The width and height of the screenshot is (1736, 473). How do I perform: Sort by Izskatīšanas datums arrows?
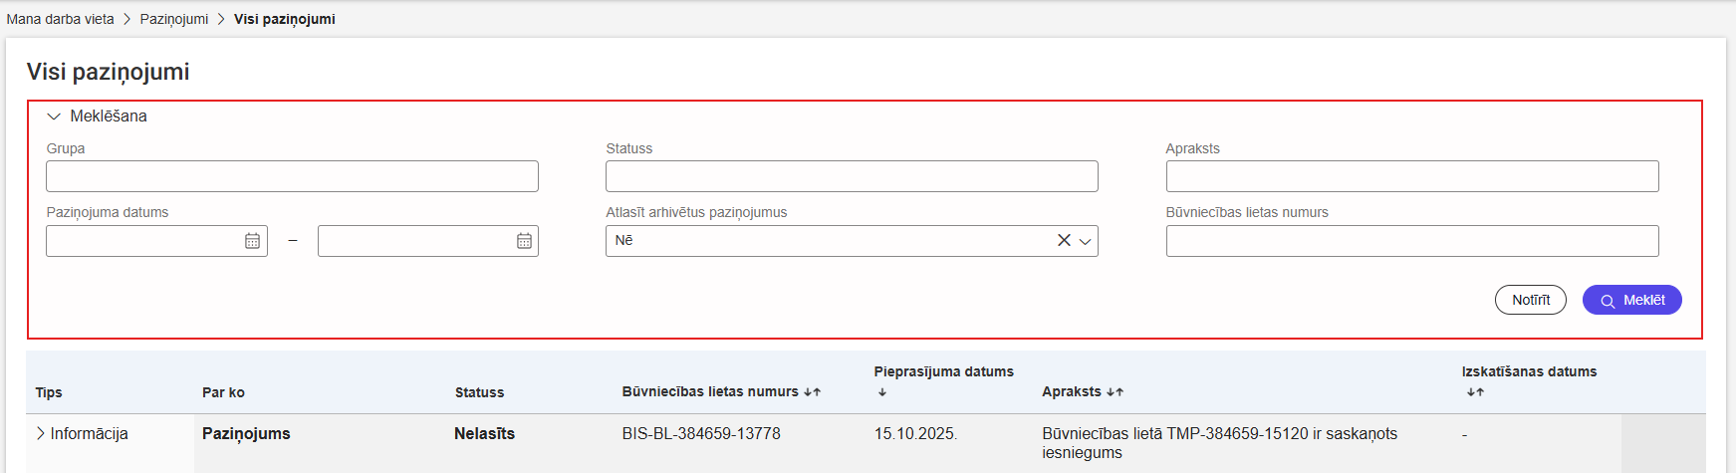click(1475, 392)
